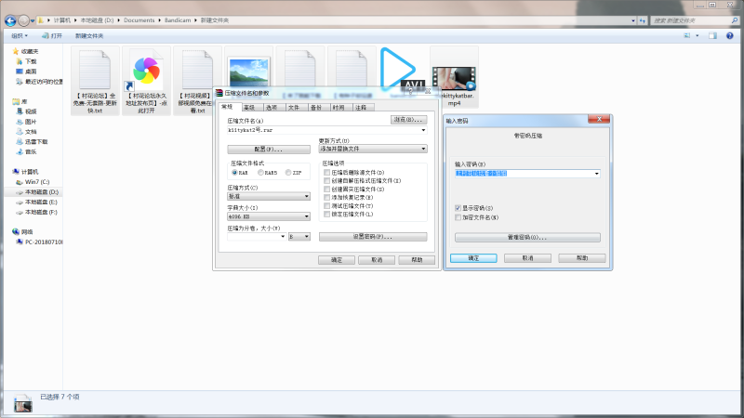The width and height of the screenshot is (744, 418).
Task: Click Manage passwords (管理密码) button
Action: pos(527,237)
